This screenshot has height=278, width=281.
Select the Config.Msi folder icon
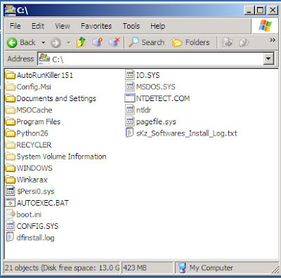(x=11, y=87)
